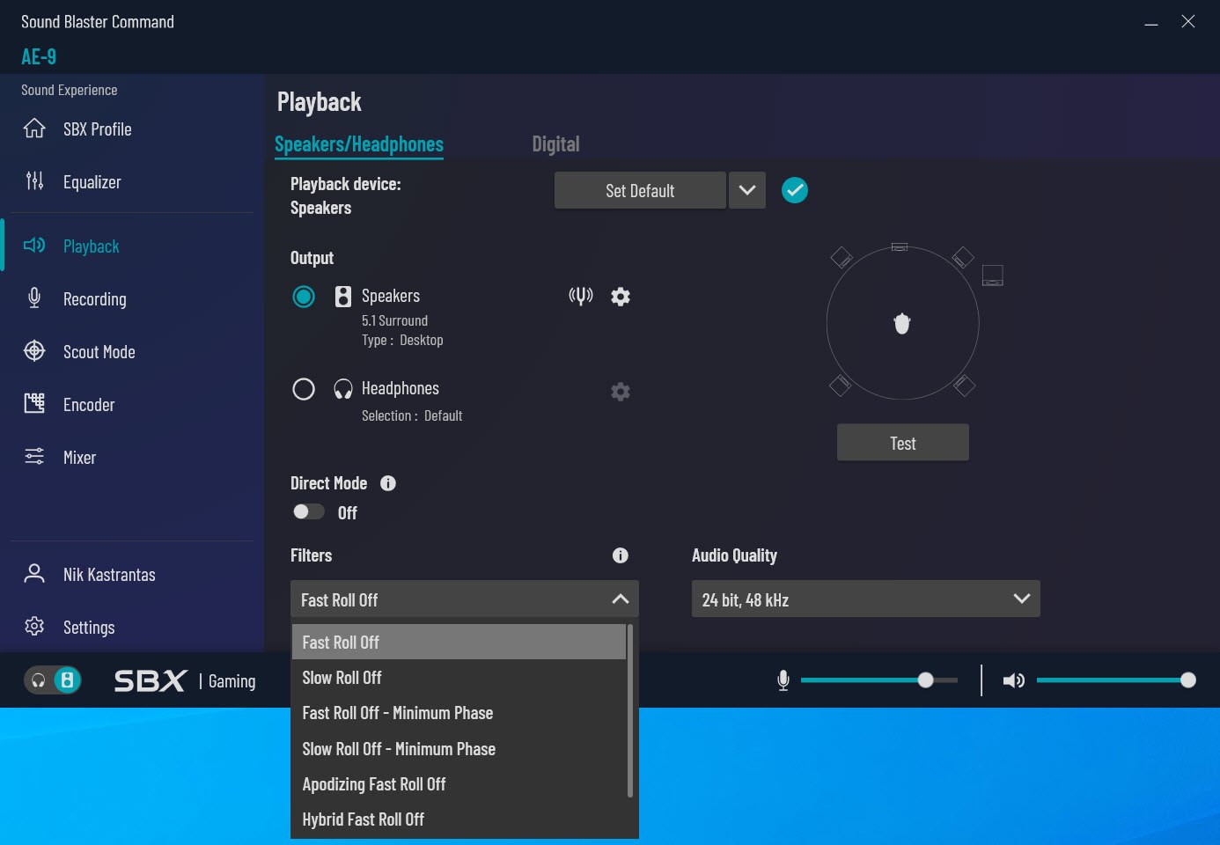Click front left speaker in diagram
Screen dimensions: 1220x845
(842, 257)
